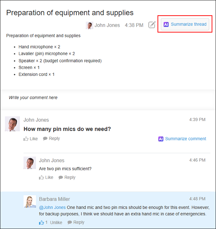Like the "Are two pin mics sufficient?" reply
This screenshot has height=229, width=216.
46,178
